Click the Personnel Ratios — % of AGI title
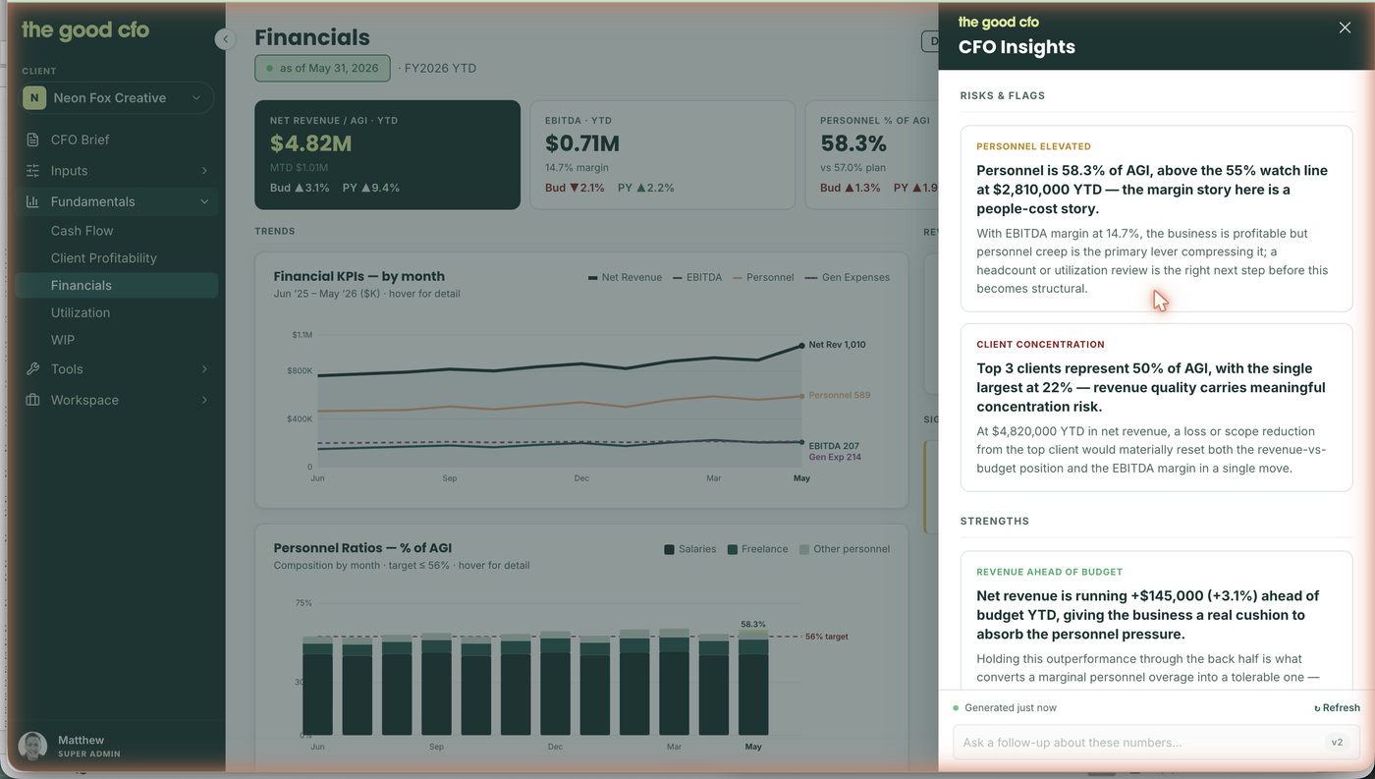Screen dimensions: 1375x779 pos(362,548)
